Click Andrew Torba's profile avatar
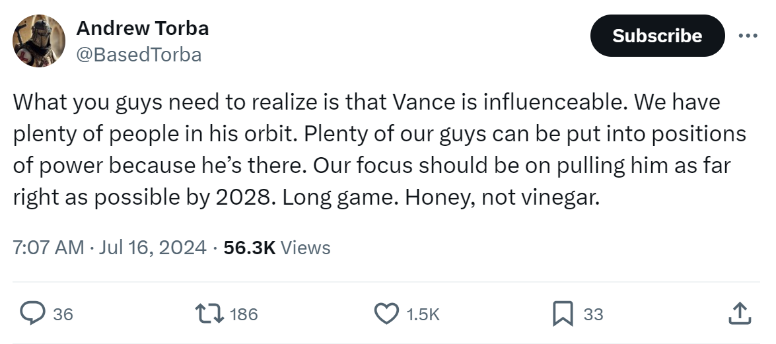The height and width of the screenshot is (344, 776). [x=39, y=41]
